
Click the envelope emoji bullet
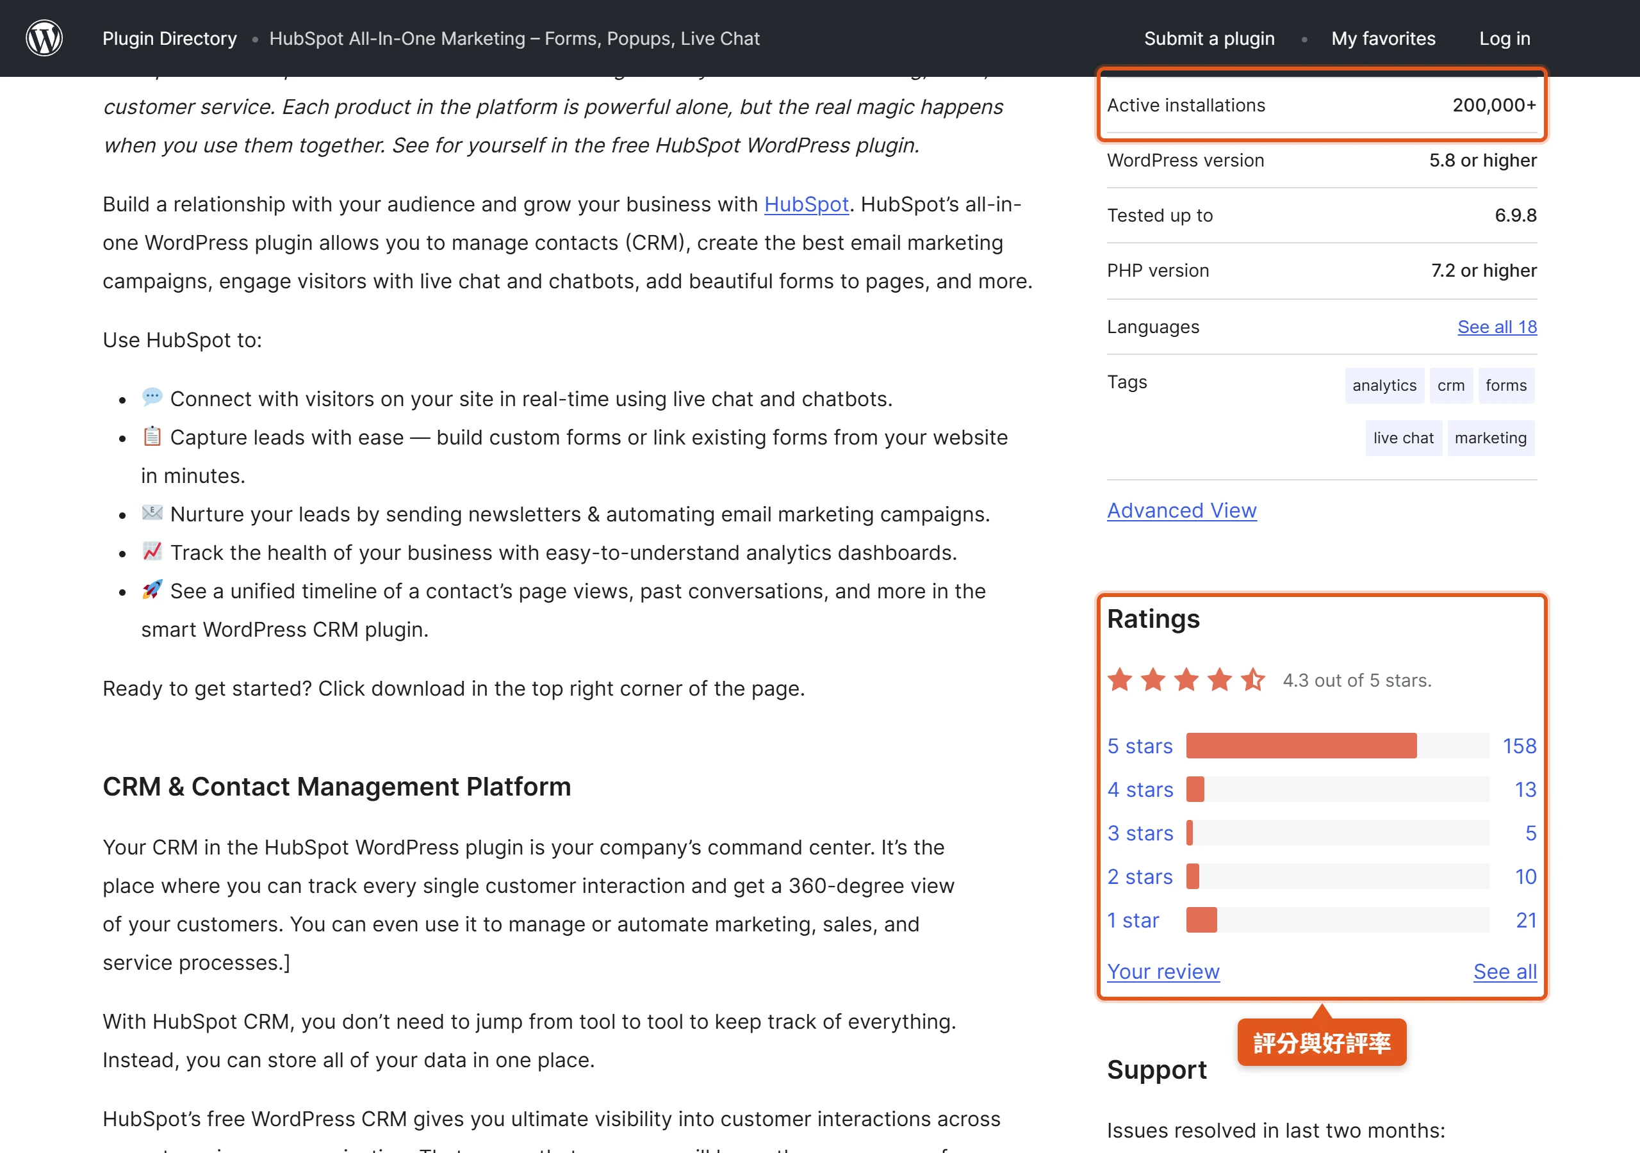(152, 513)
